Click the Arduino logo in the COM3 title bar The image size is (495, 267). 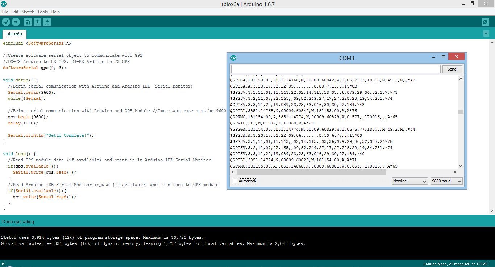(x=233, y=58)
